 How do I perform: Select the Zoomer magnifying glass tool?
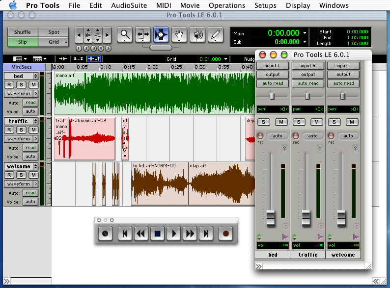[x=125, y=35]
